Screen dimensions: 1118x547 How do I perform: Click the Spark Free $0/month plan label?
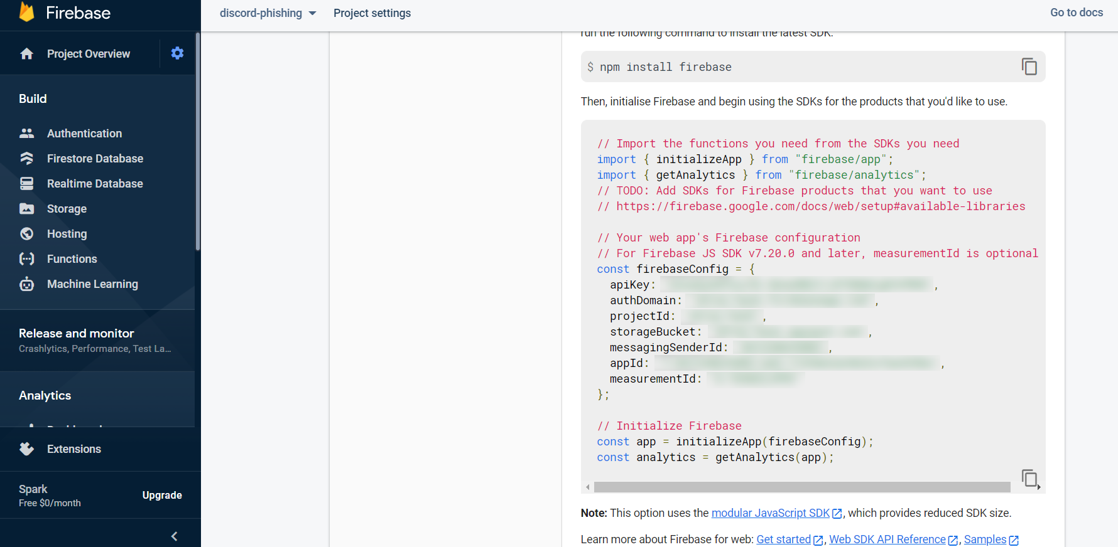pos(50,495)
